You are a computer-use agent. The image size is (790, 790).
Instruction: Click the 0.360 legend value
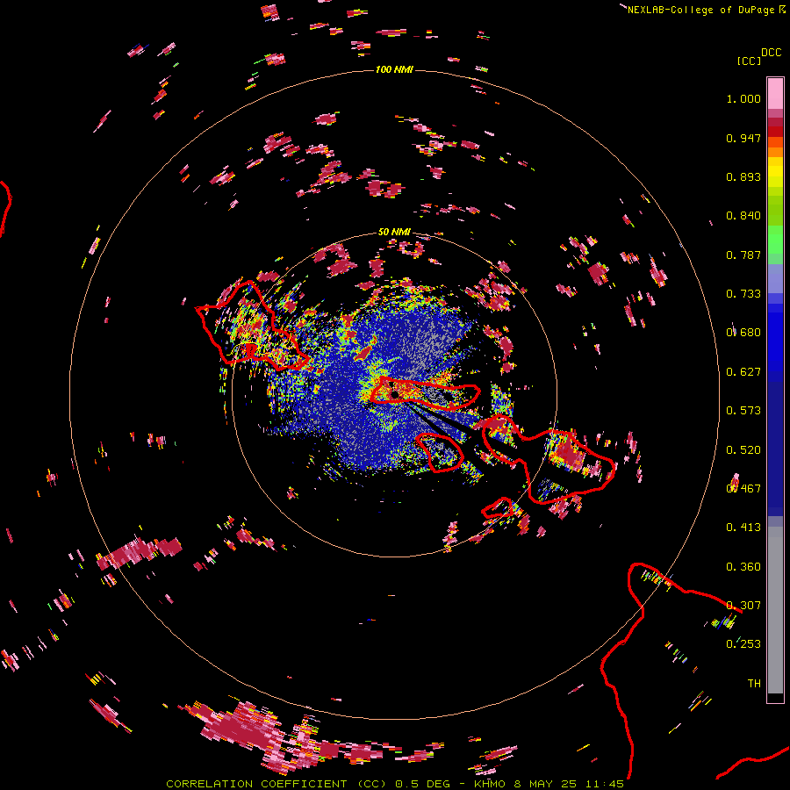pyautogui.click(x=743, y=567)
